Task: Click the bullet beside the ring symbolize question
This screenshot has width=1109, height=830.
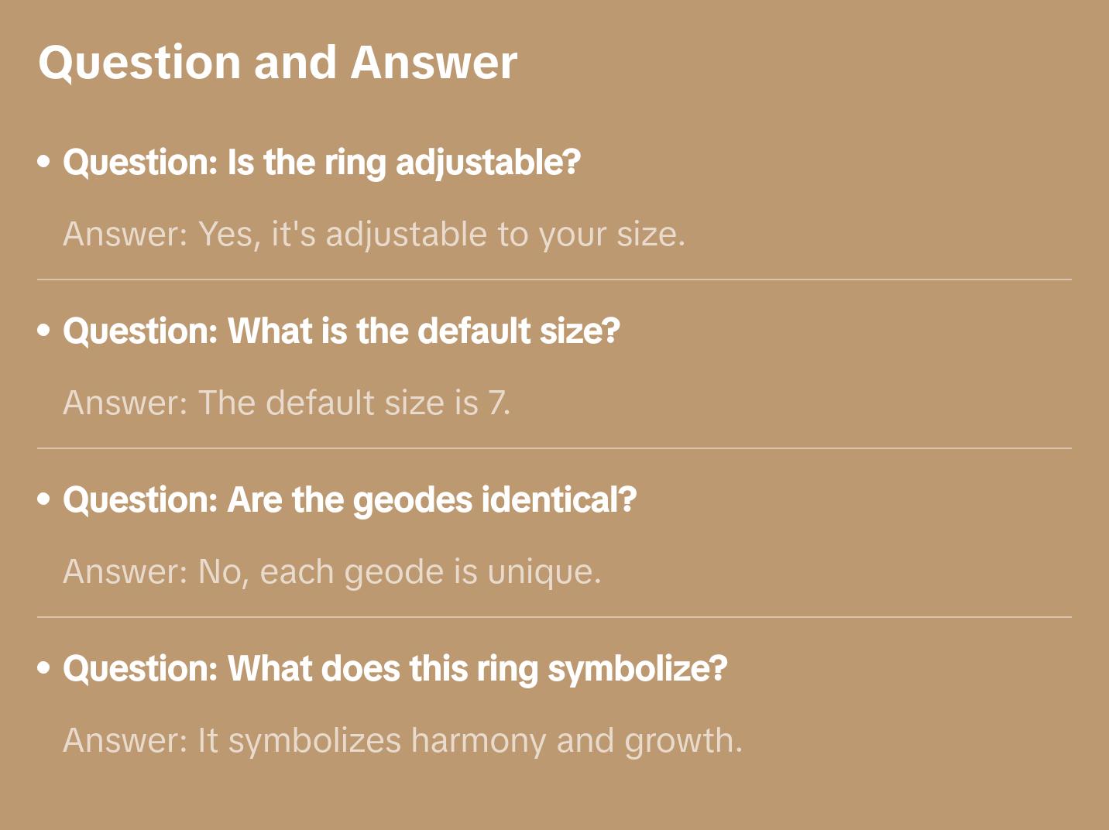Action: click(x=44, y=668)
